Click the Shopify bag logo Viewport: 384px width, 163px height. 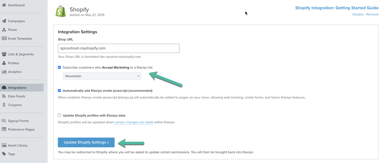tap(61, 11)
